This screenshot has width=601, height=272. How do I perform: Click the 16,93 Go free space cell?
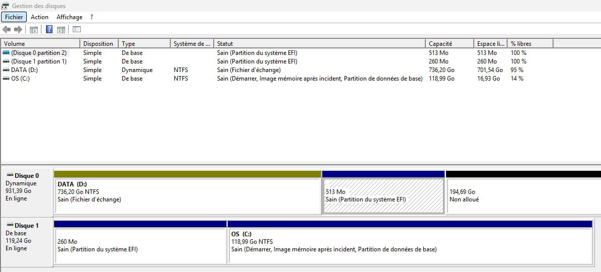[x=489, y=78]
